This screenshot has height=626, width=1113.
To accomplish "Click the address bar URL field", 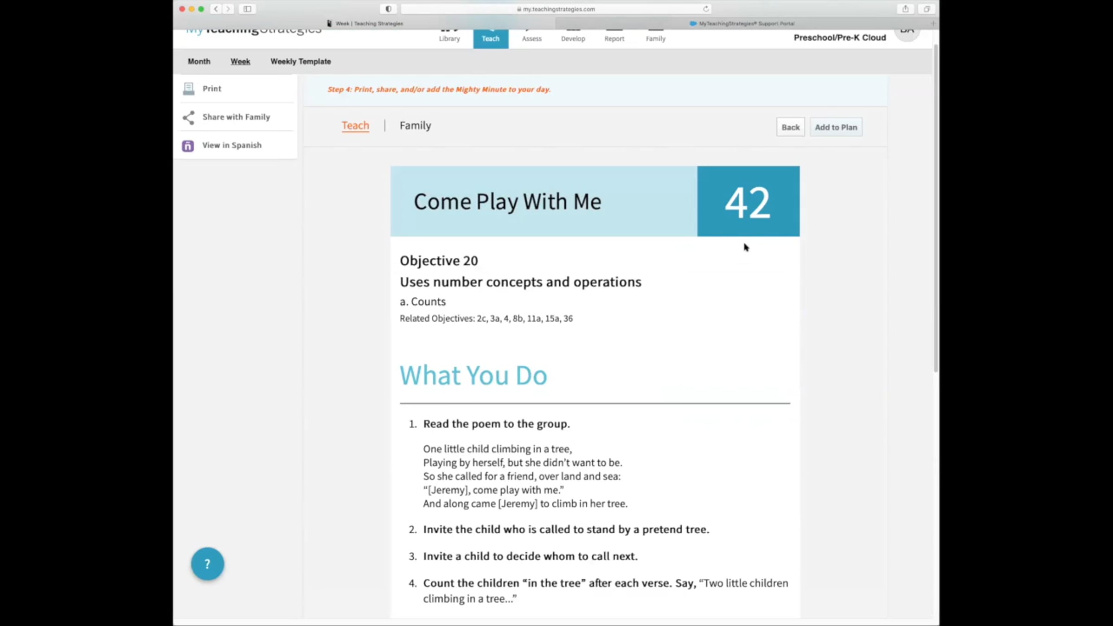I will tap(556, 9).
